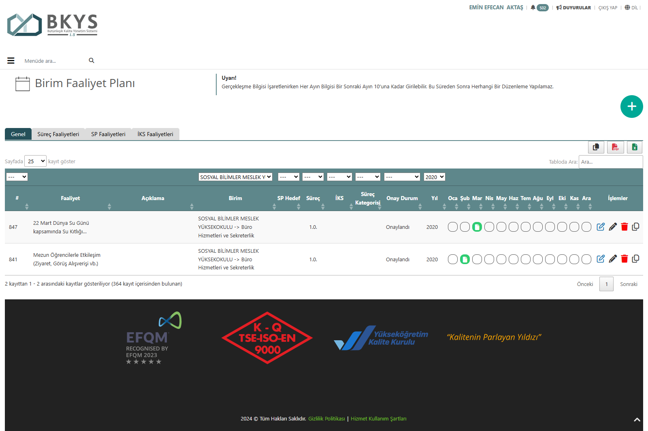Screen dimensions: 648x431
Task: Edit record 841 with pencil icon
Action: (613, 259)
